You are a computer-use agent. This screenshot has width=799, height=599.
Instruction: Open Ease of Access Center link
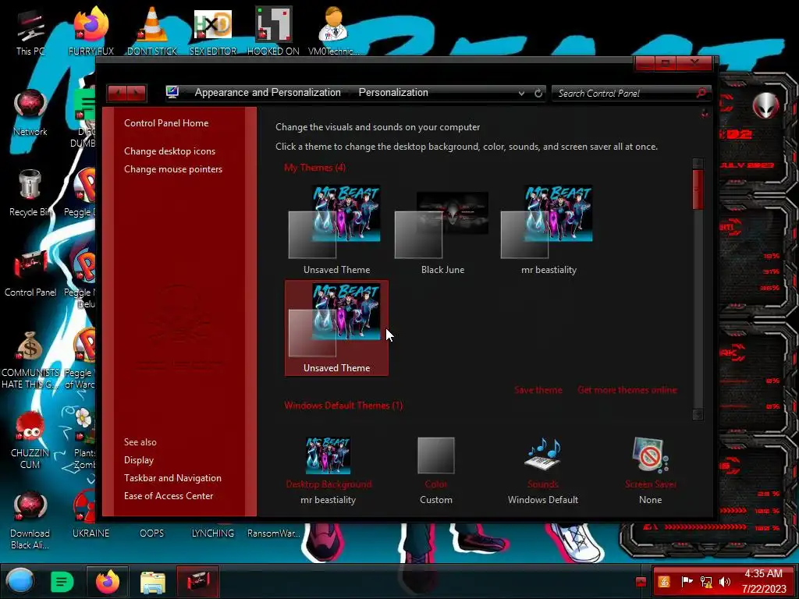pos(169,495)
